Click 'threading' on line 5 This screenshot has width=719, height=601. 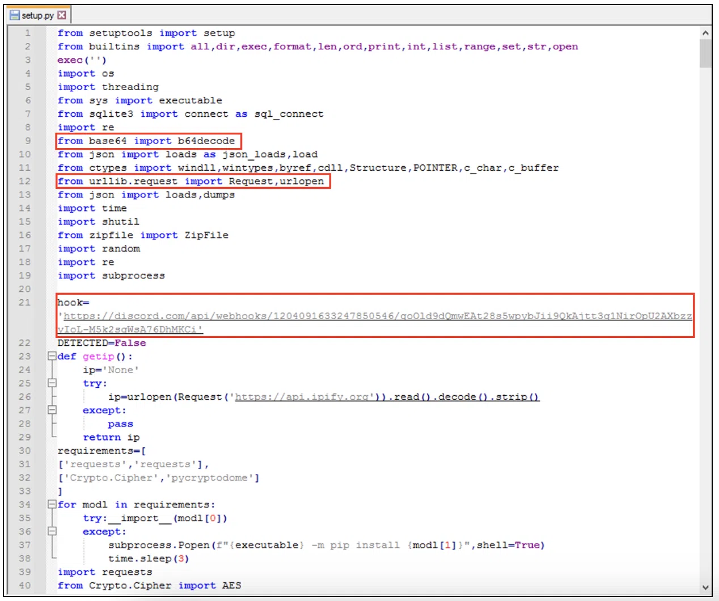(130, 87)
